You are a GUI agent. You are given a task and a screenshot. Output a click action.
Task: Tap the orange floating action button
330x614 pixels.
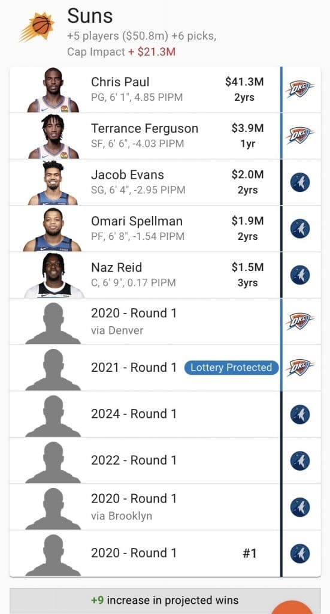click(292, 607)
